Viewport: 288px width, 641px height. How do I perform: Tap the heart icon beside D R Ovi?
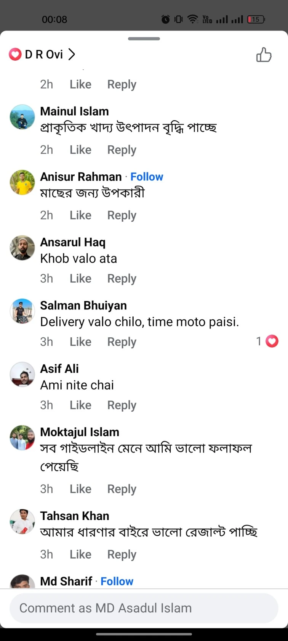coord(14,54)
